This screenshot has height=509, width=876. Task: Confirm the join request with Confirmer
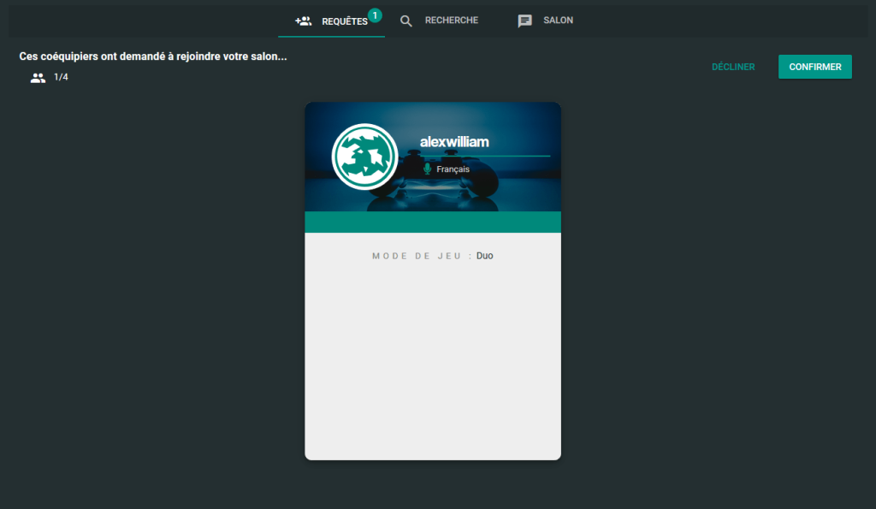tap(815, 67)
